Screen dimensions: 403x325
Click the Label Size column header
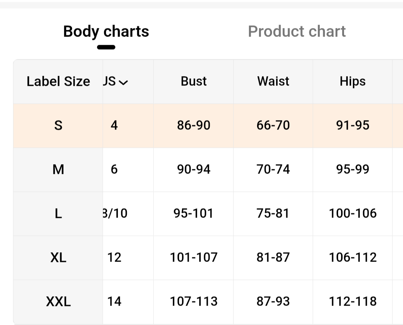(x=58, y=81)
